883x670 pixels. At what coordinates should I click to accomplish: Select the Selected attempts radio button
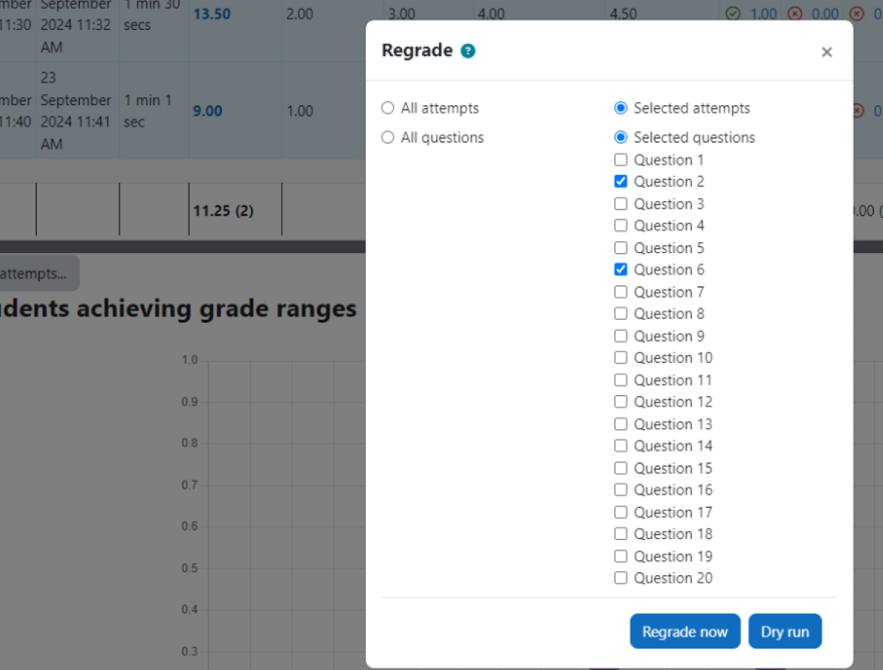pyautogui.click(x=620, y=108)
